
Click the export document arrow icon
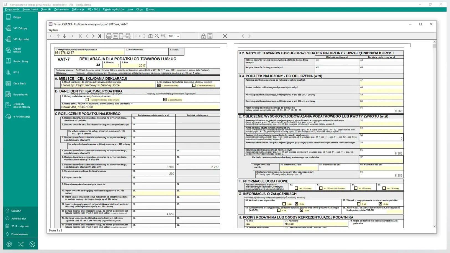(122, 36)
